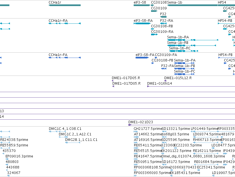Open the DMG2B.1_1.C11.C1 EST
Viewport: 235px width, 177px height.
point(73,143)
